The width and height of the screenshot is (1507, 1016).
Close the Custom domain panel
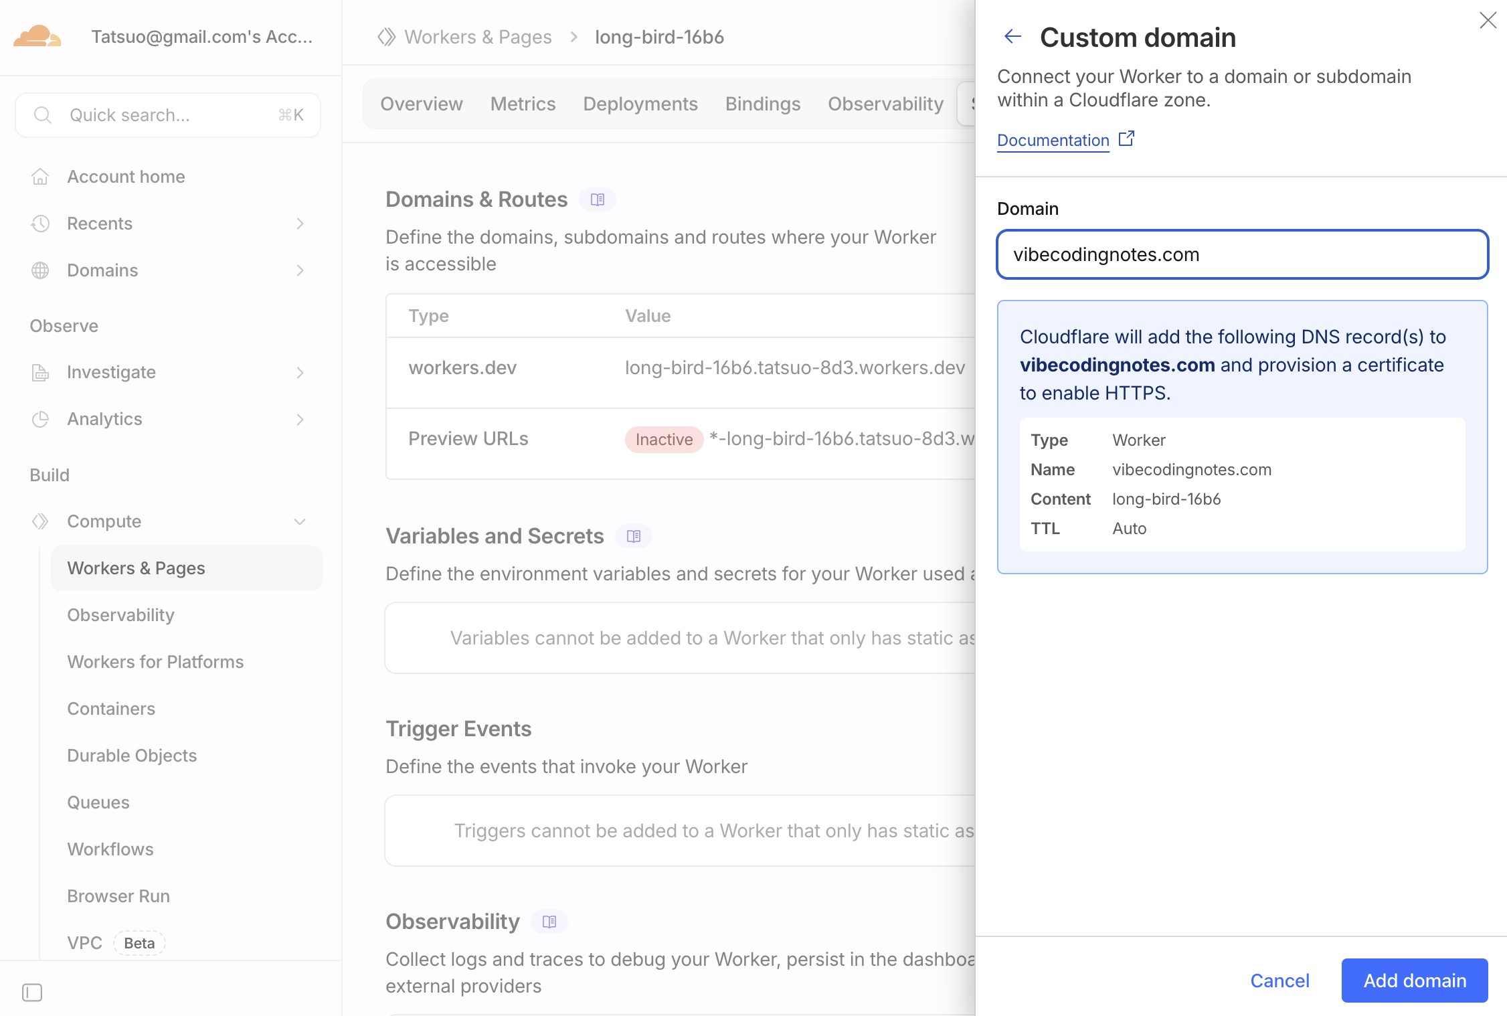(1488, 20)
